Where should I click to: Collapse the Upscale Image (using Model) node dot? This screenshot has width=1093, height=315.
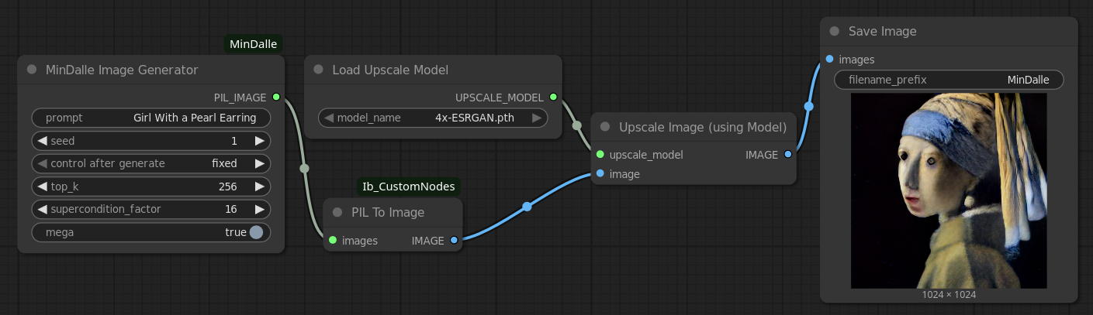pyautogui.click(x=605, y=127)
